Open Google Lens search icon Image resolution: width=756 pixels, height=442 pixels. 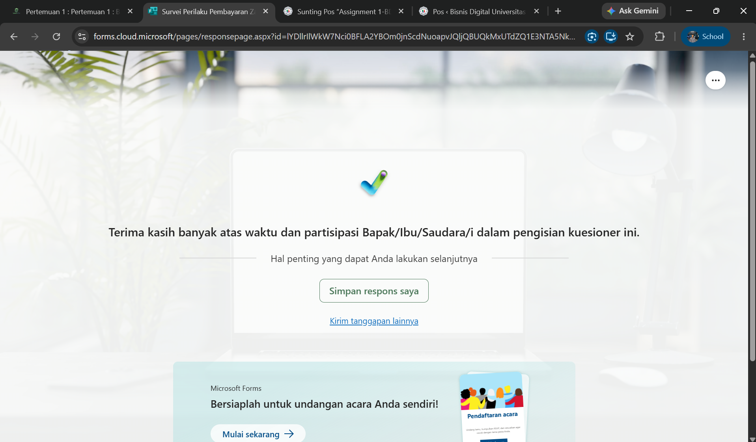[592, 37]
